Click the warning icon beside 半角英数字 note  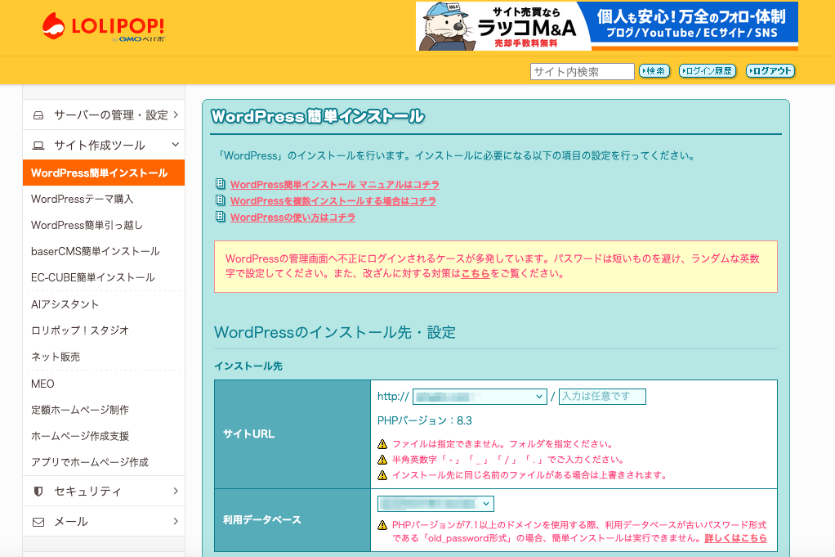382,460
